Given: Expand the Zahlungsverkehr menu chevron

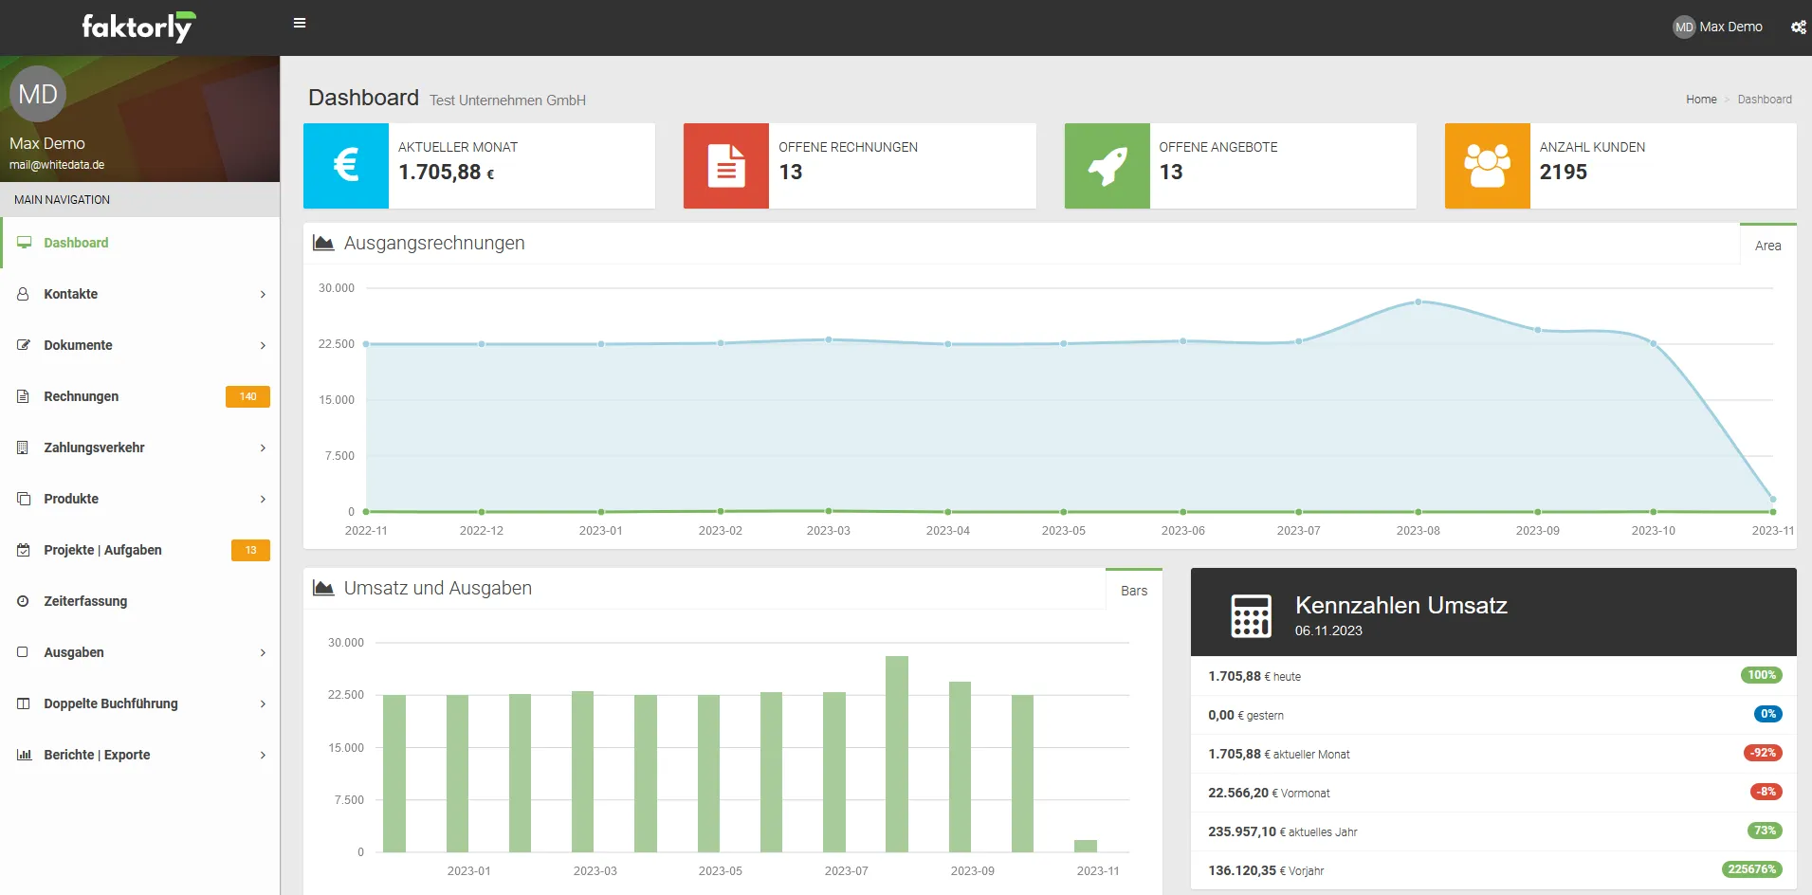Looking at the screenshot, I should tap(263, 448).
